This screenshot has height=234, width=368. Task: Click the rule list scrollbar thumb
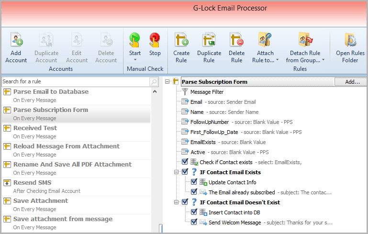[160, 228]
